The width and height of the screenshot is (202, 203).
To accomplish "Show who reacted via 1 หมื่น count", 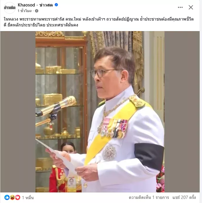I will [x=28, y=198].
